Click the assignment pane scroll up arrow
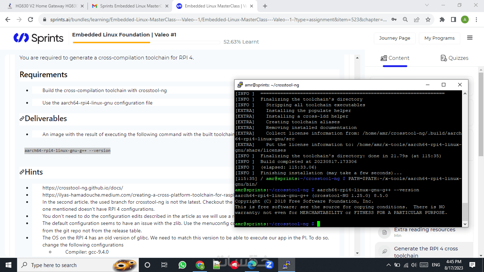Viewport: 484px width, 272px height. tap(357, 58)
